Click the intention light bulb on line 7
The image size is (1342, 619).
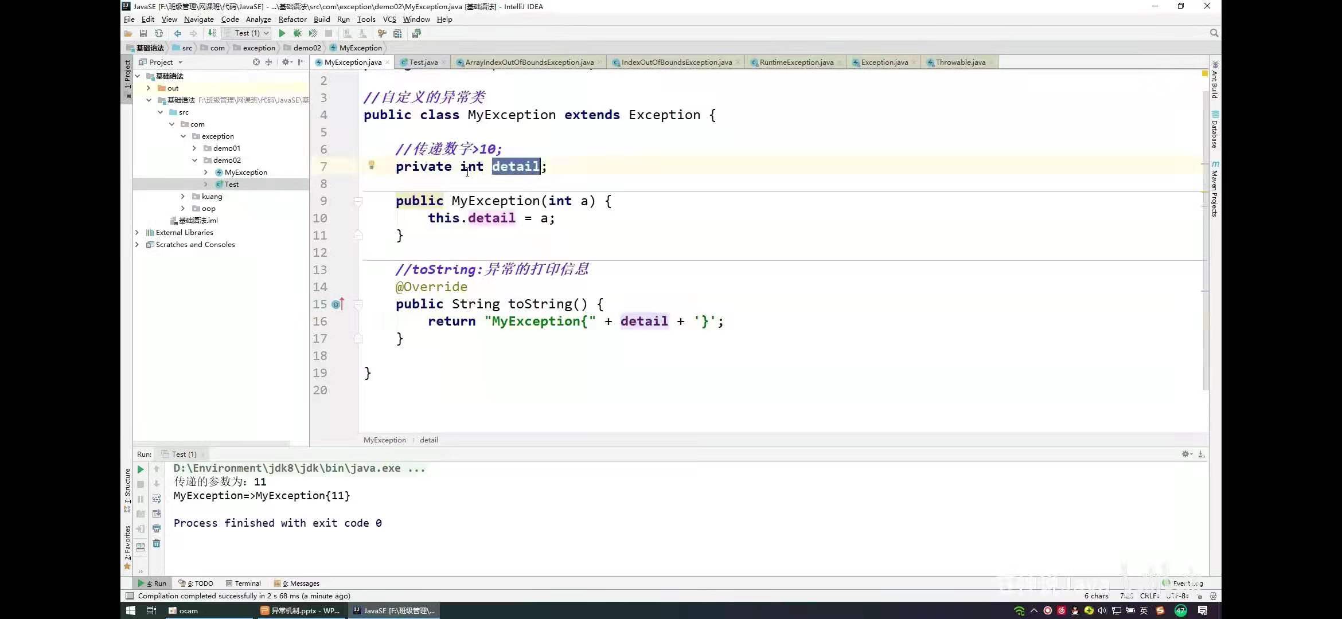click(371, 165)
